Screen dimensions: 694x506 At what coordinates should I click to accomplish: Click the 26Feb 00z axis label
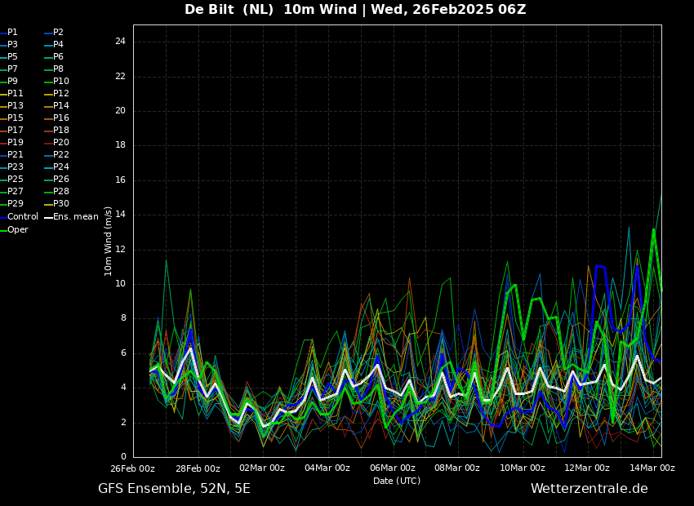tap(132, 468)
